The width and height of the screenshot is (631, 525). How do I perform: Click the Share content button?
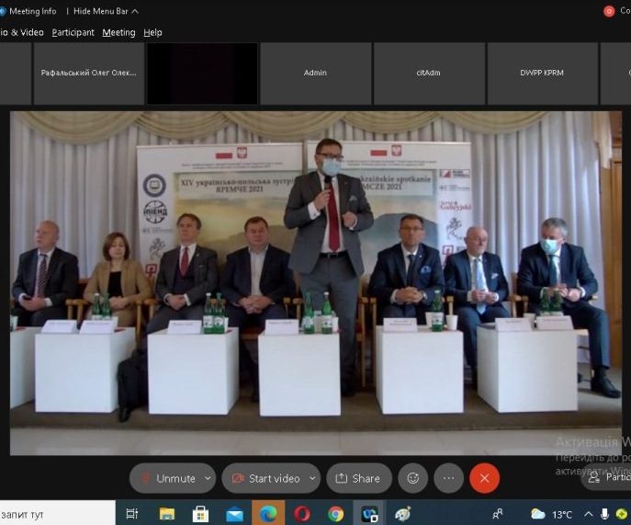coord(358,478)
